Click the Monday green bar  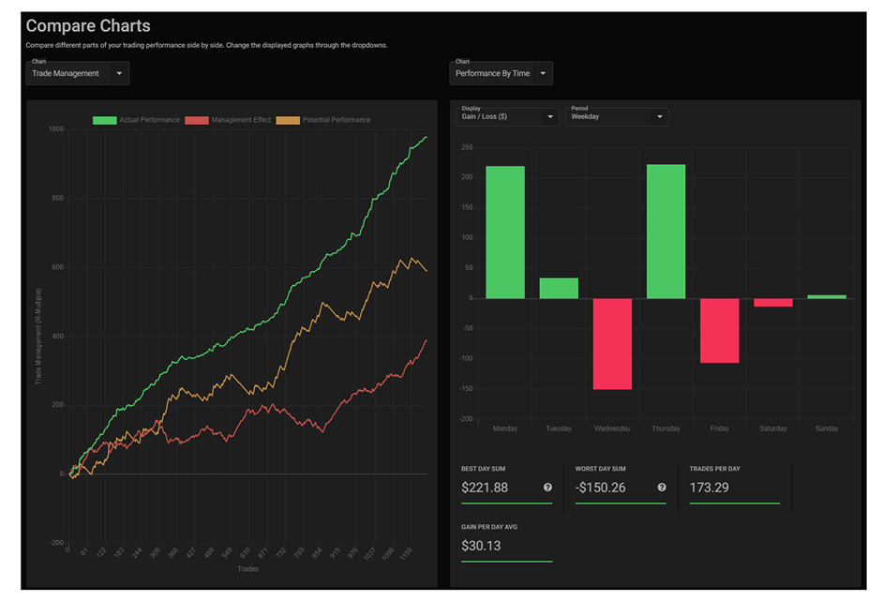tap(505, 233)
